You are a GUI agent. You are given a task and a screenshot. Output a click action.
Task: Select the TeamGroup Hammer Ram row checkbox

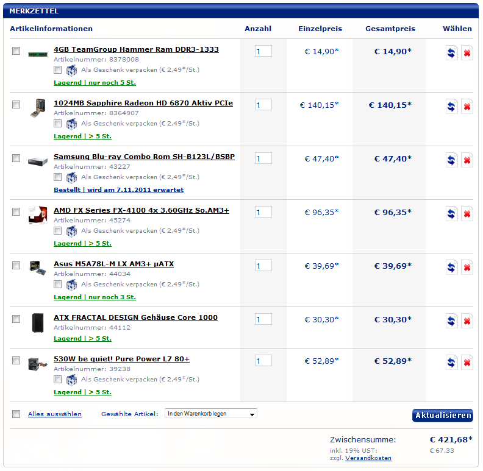[x=16, y=51]
